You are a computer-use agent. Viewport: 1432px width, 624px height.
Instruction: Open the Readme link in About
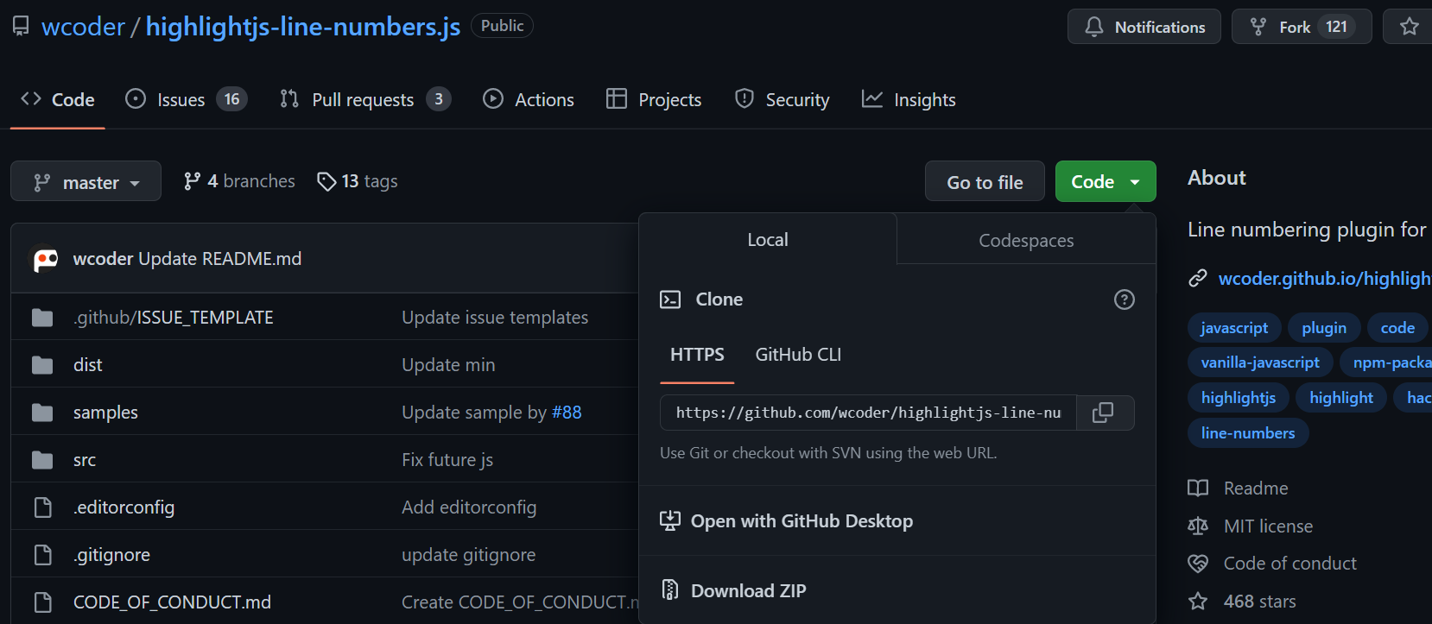pos(1239,488)
